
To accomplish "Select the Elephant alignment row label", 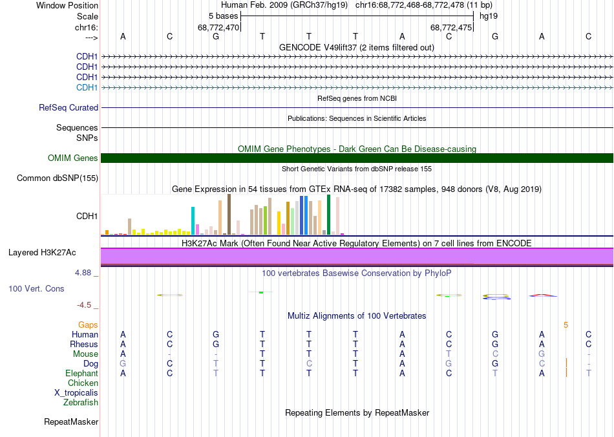I will (81, 374).
